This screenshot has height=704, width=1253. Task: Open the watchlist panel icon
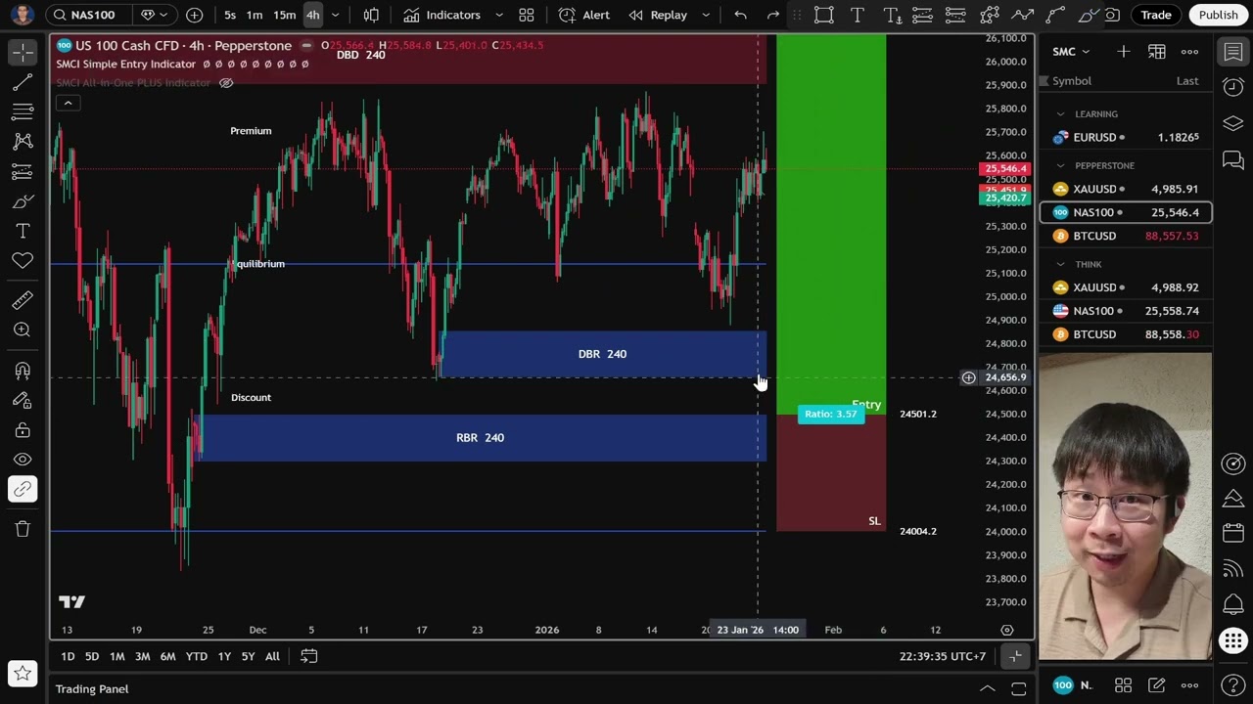1233,52
